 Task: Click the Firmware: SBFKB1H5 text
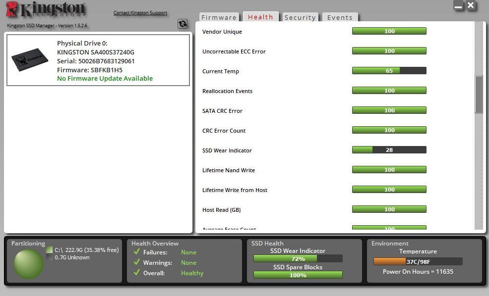[90, 70]
